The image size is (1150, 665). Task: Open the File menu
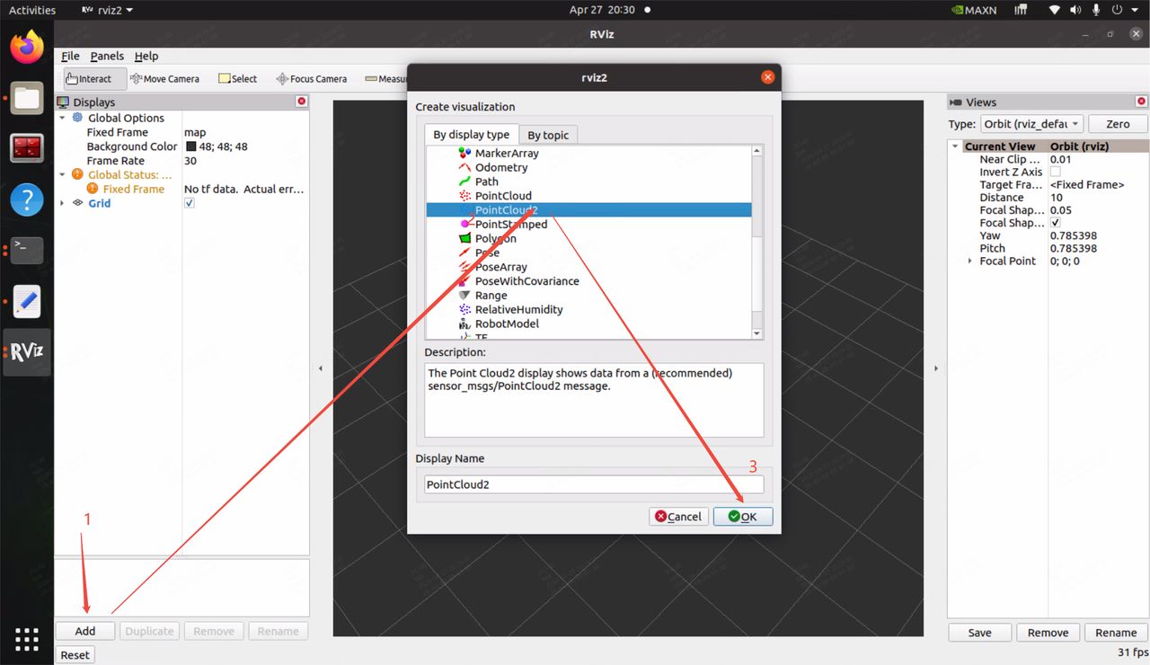[x=70, y=56]
